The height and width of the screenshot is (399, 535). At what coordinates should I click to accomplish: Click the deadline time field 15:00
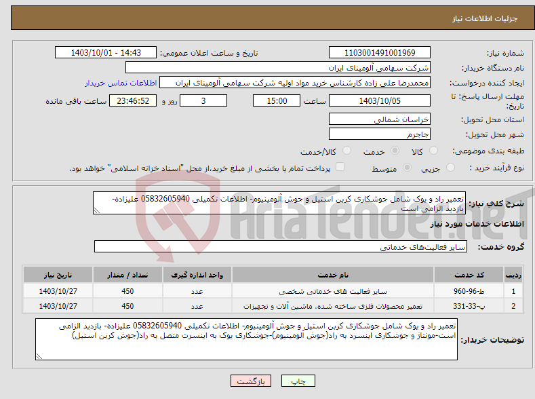tap(277, 100)
